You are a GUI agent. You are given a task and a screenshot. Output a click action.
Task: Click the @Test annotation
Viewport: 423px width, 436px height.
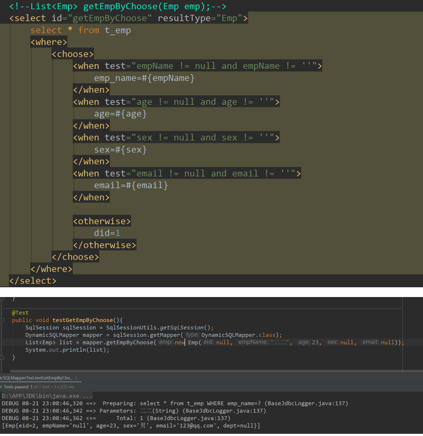coord(20,313)
